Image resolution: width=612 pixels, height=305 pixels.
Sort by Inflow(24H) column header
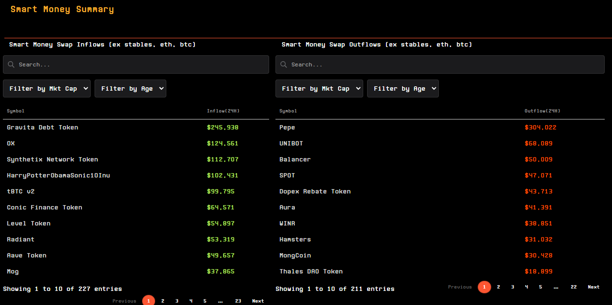[x=223, y=111]
